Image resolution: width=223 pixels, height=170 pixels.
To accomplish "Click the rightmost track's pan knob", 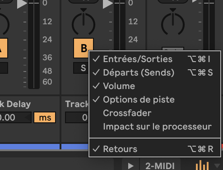I will (173, 23).
